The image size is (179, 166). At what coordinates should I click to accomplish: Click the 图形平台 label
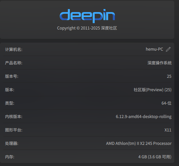[x=14, y=130]
